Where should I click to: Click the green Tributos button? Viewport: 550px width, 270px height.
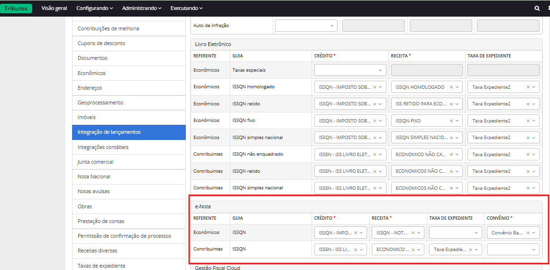coord(16,8)
